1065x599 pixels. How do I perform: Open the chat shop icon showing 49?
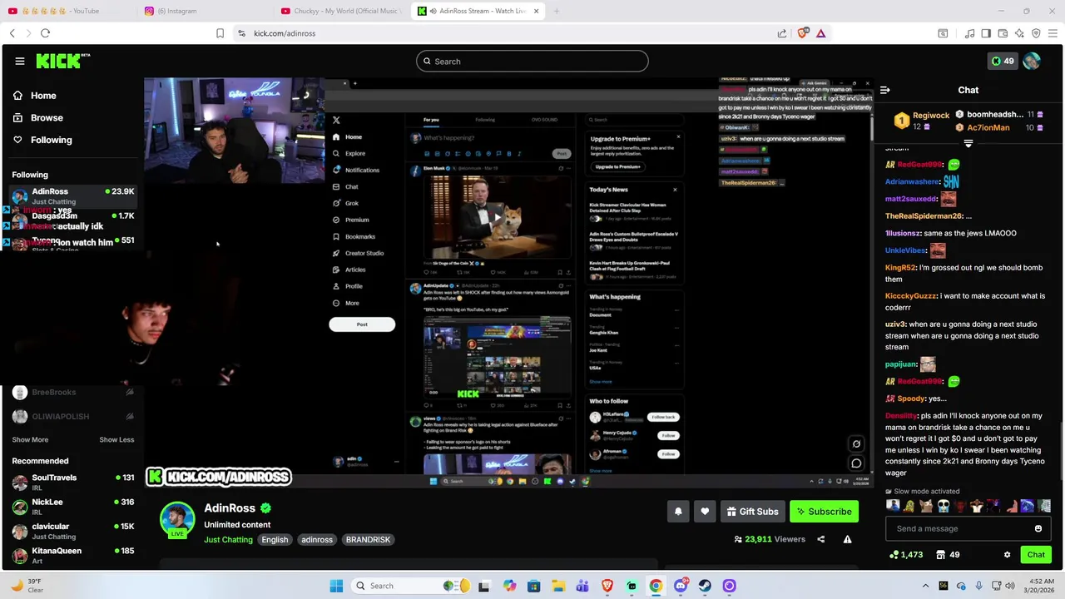948,555
